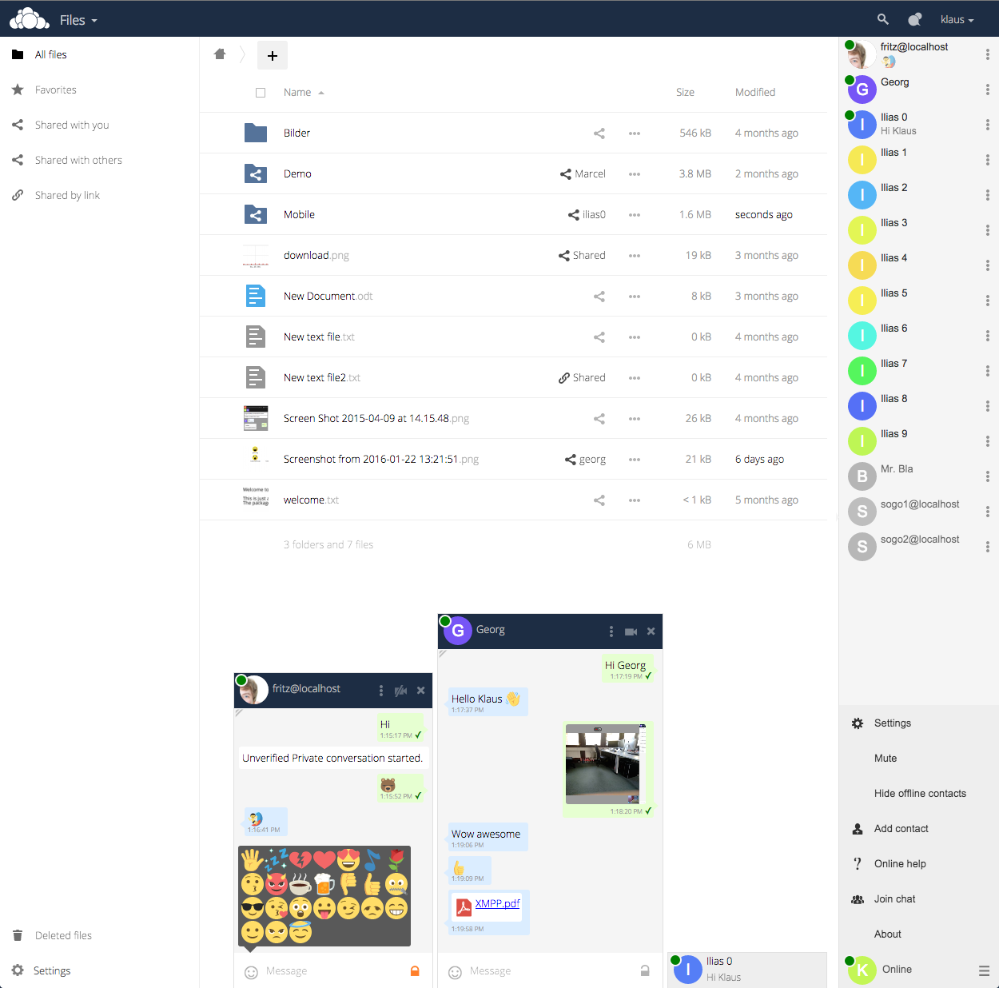Share New Document.odt via its share icon

coord(599,296)
